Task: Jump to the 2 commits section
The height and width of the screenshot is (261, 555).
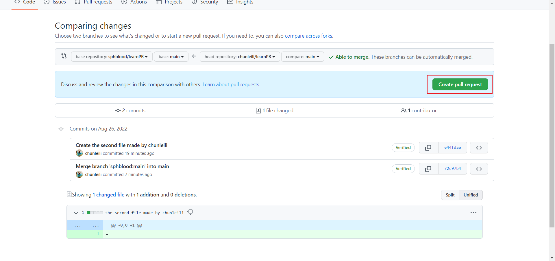Action: click(x=130, y=111)
